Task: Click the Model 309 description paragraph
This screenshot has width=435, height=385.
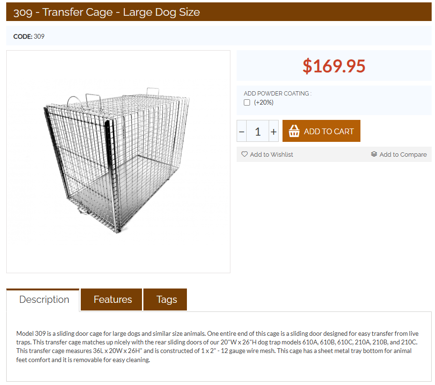Action: pyautogui.click(x=217, y=346)
